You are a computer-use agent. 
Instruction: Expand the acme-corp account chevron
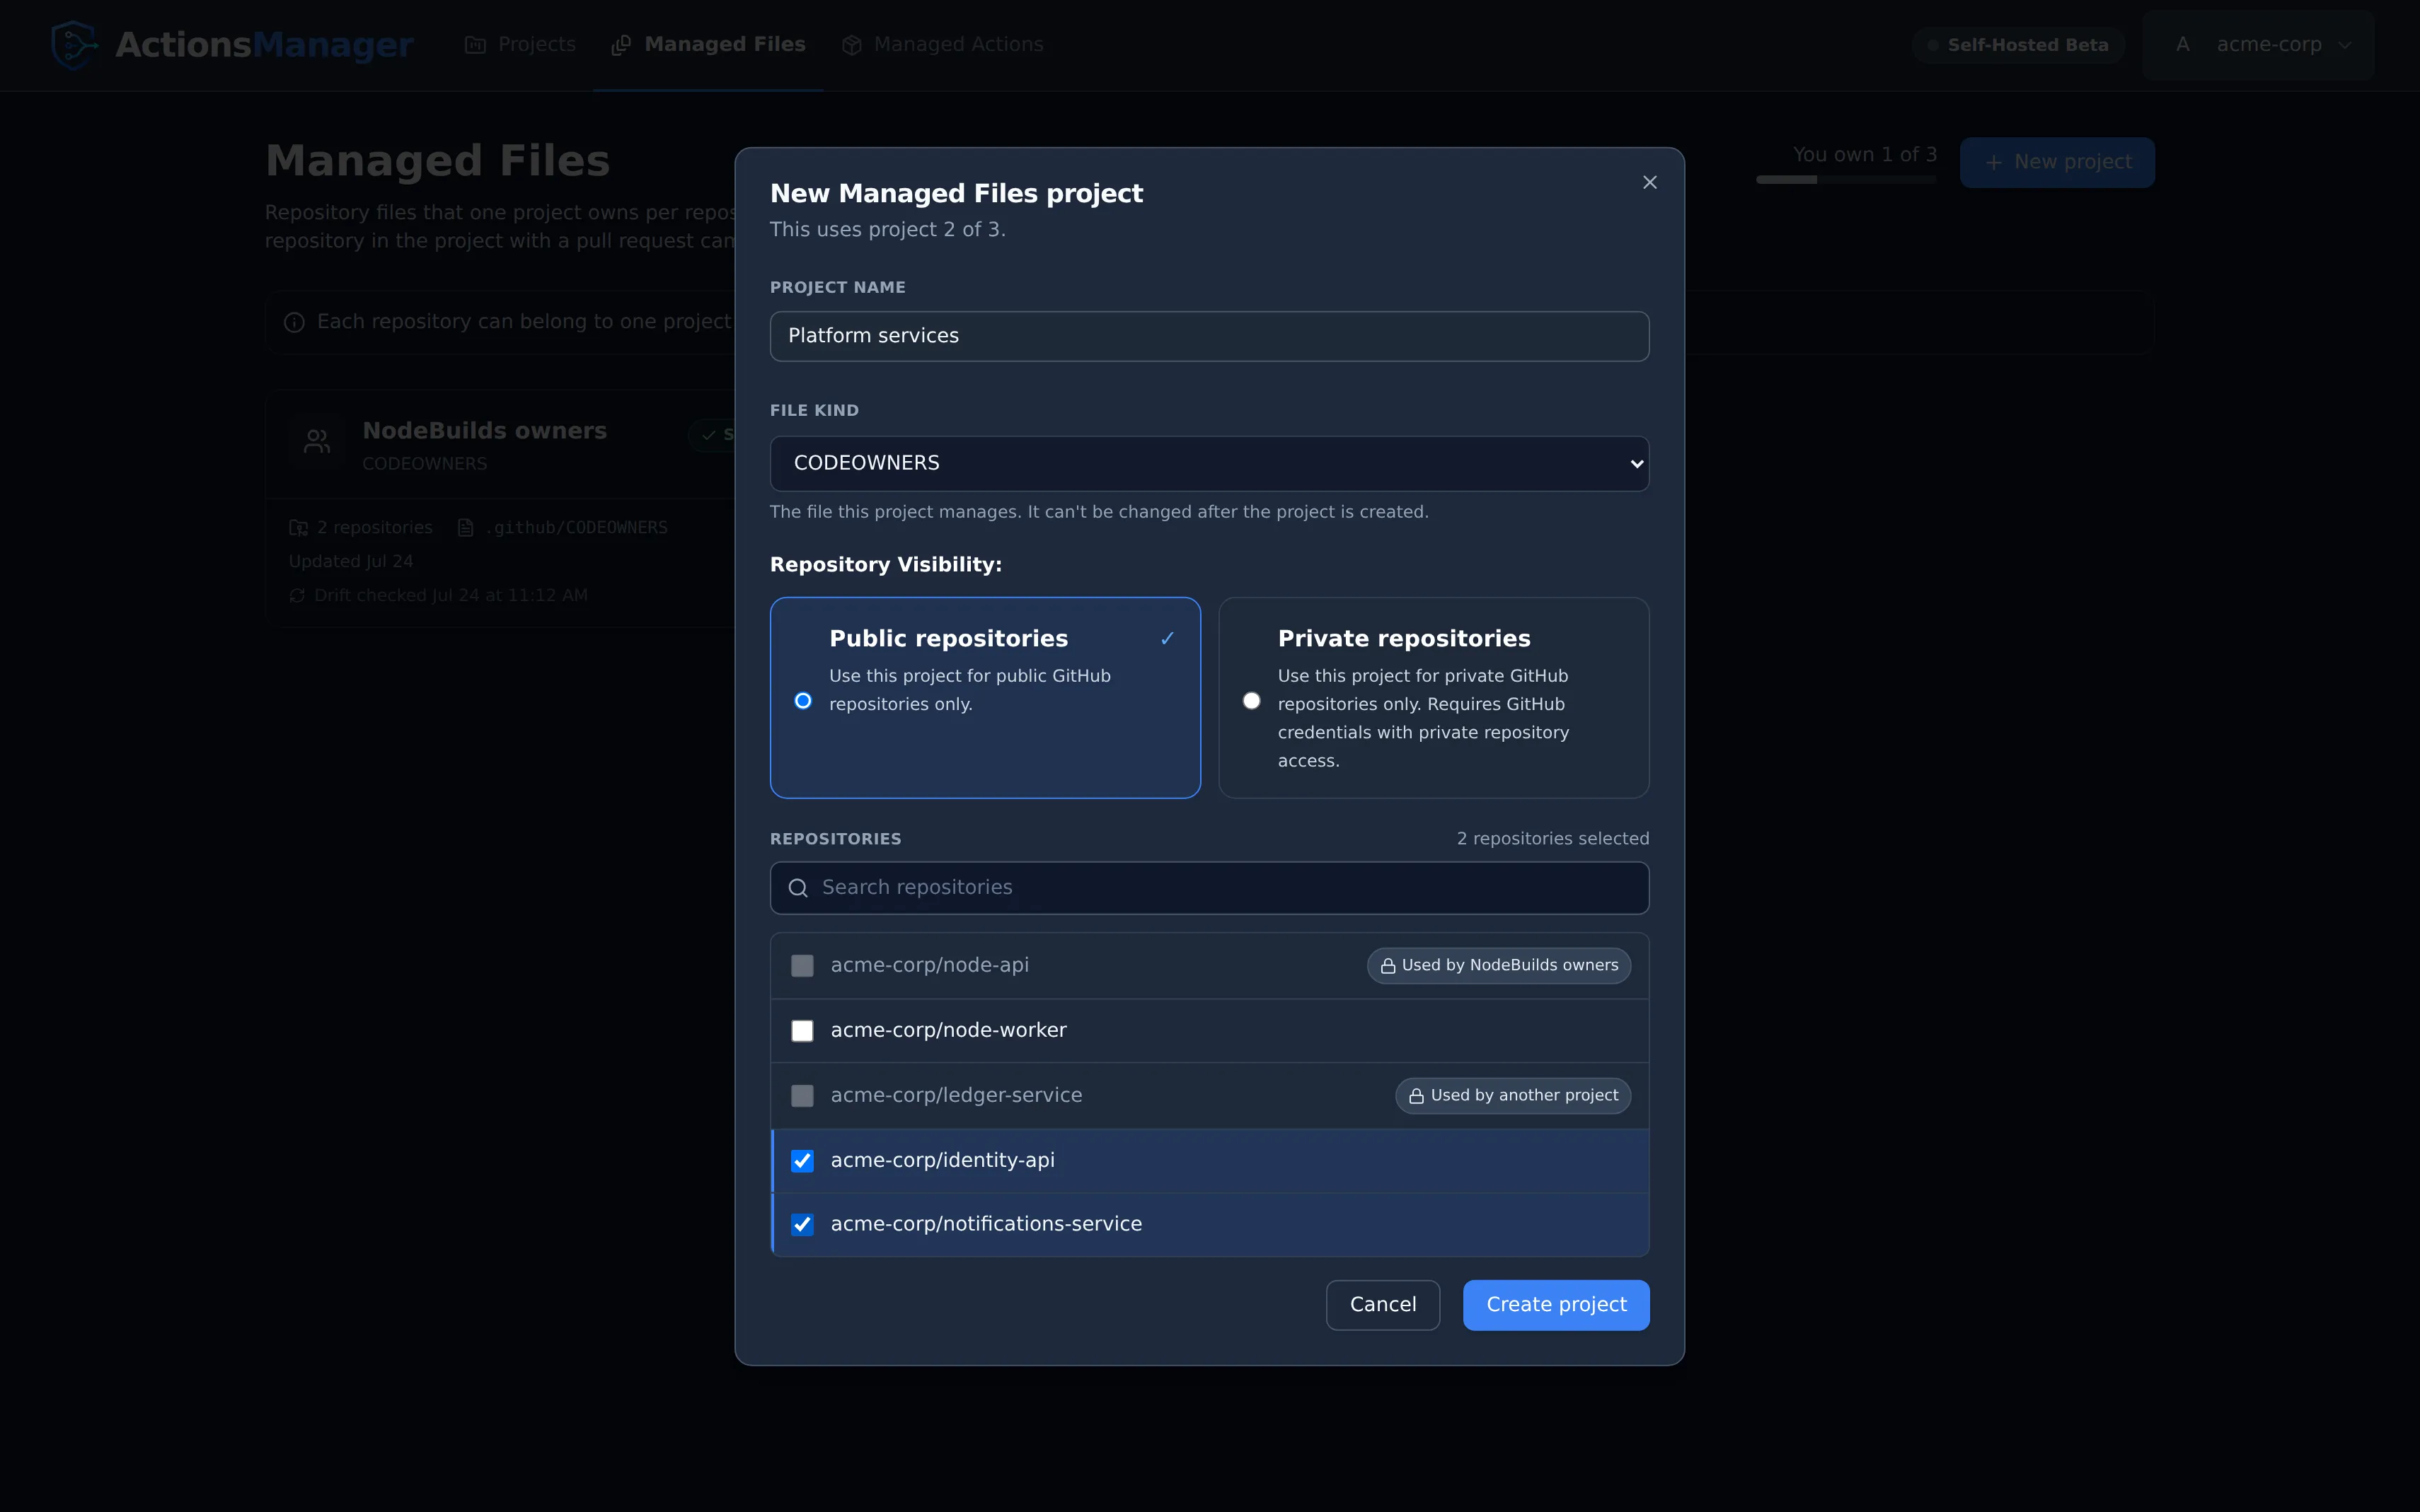coord(2344,45)
